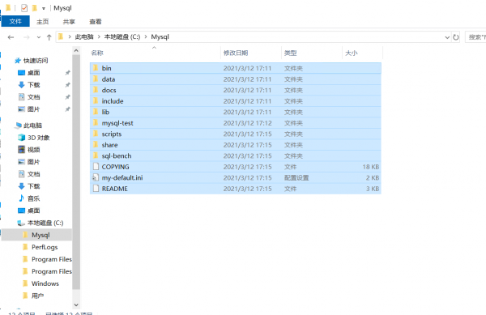The image size is (486, 315).
Task: Click properties checkmark in title bar
Action: click(x=24, y=8)
